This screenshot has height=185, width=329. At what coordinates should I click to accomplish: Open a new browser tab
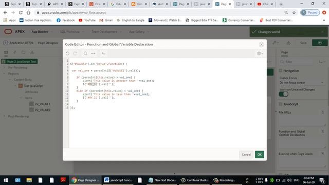pyautogui.click(x=281, y=4)
